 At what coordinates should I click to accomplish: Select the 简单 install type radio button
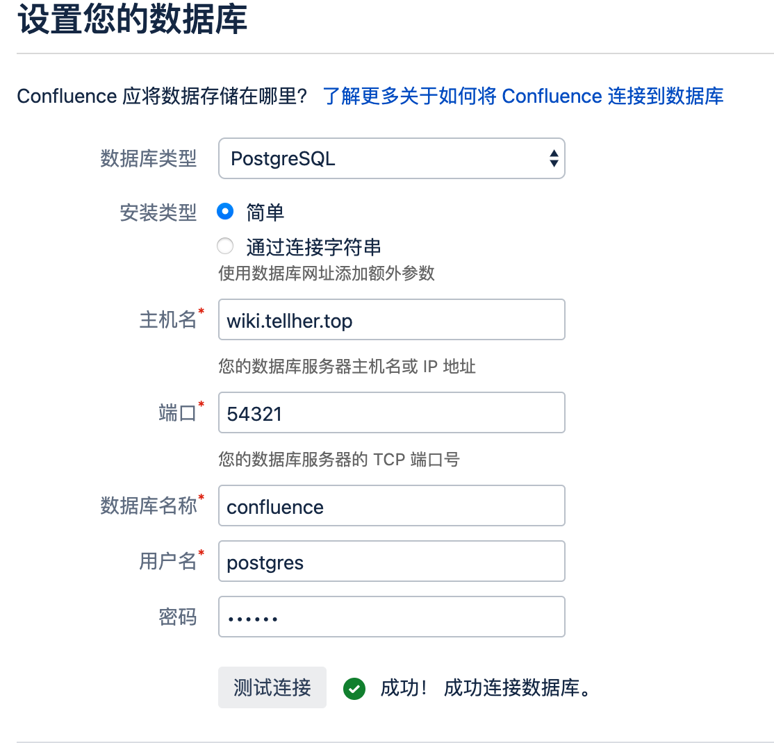click(x=225, y=212)
